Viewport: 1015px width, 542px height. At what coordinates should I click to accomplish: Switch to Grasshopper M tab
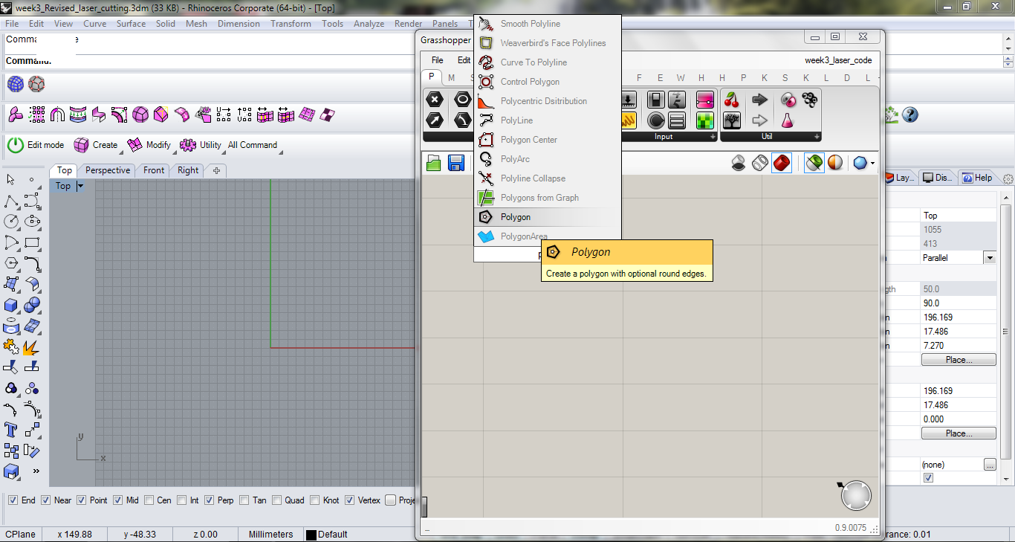click(451, 77)
